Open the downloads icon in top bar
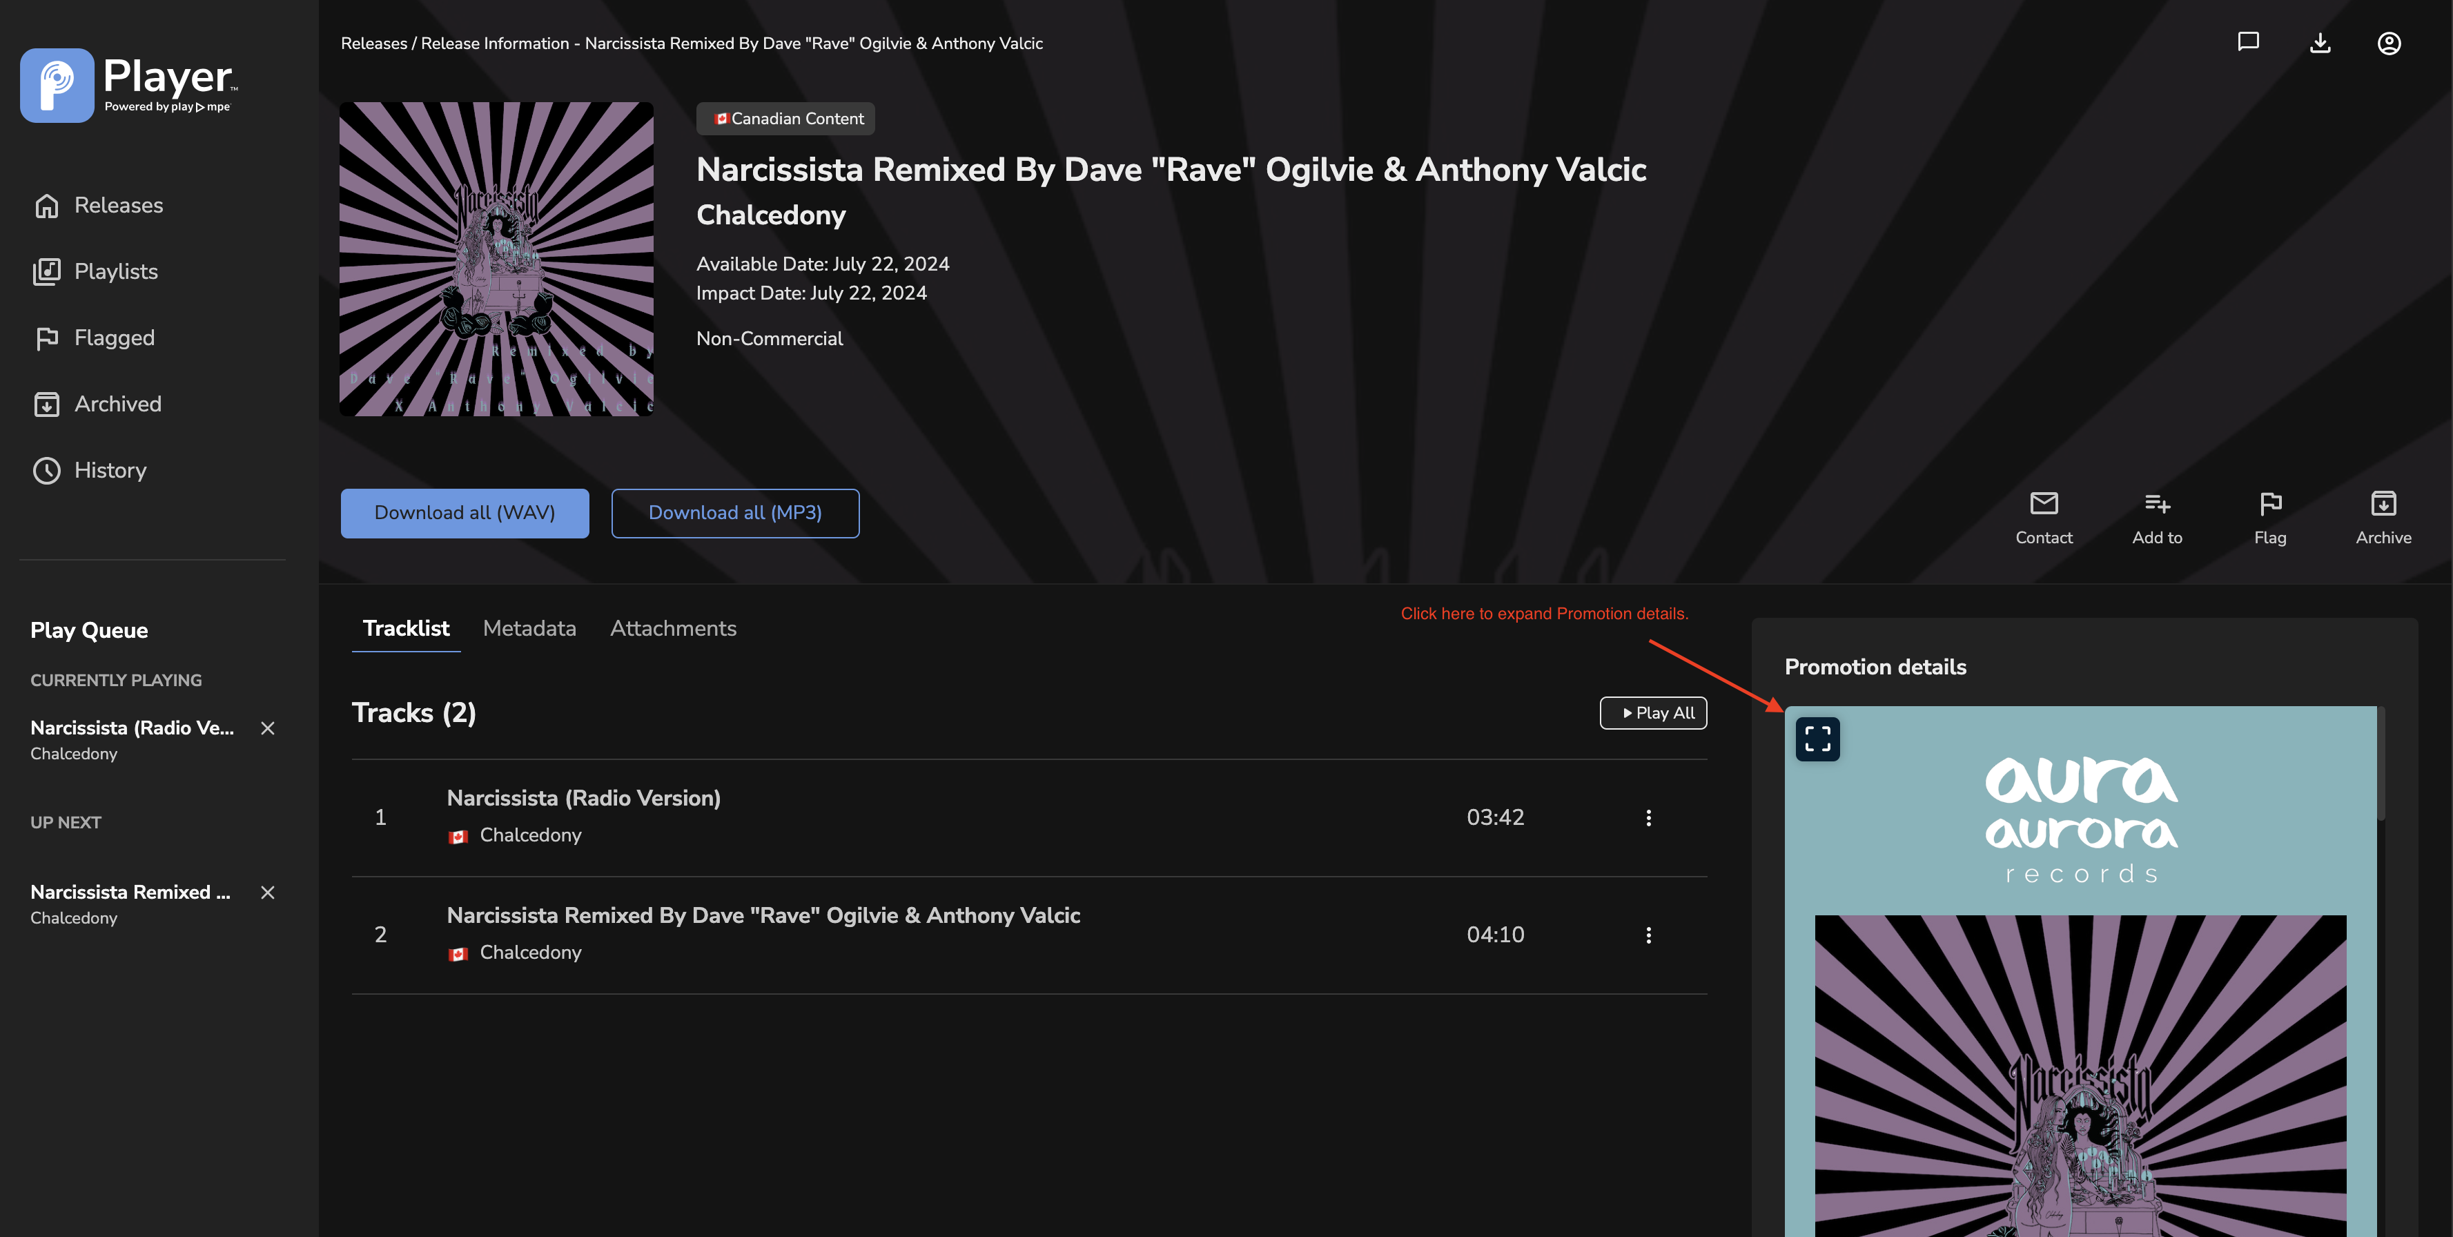Image resolution: width=2453 pixels, height=1237 pixels. point(2320,43)
